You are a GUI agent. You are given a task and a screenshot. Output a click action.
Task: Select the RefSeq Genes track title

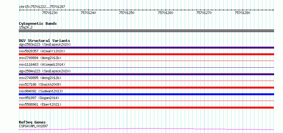32,123
